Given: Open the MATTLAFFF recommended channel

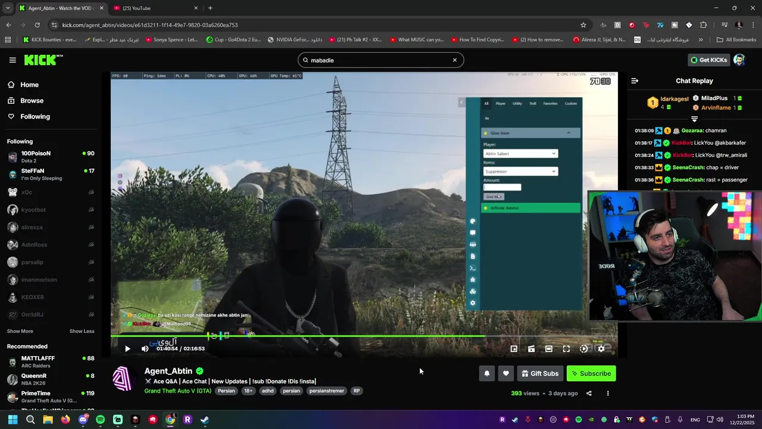Looking at the screenshot, I should pyautogui.click(x=51, y=362).
